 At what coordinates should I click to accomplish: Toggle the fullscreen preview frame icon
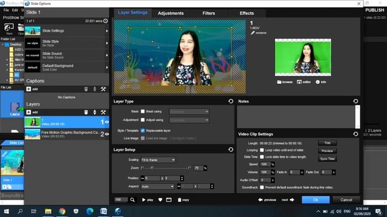(x=169, y=200)
